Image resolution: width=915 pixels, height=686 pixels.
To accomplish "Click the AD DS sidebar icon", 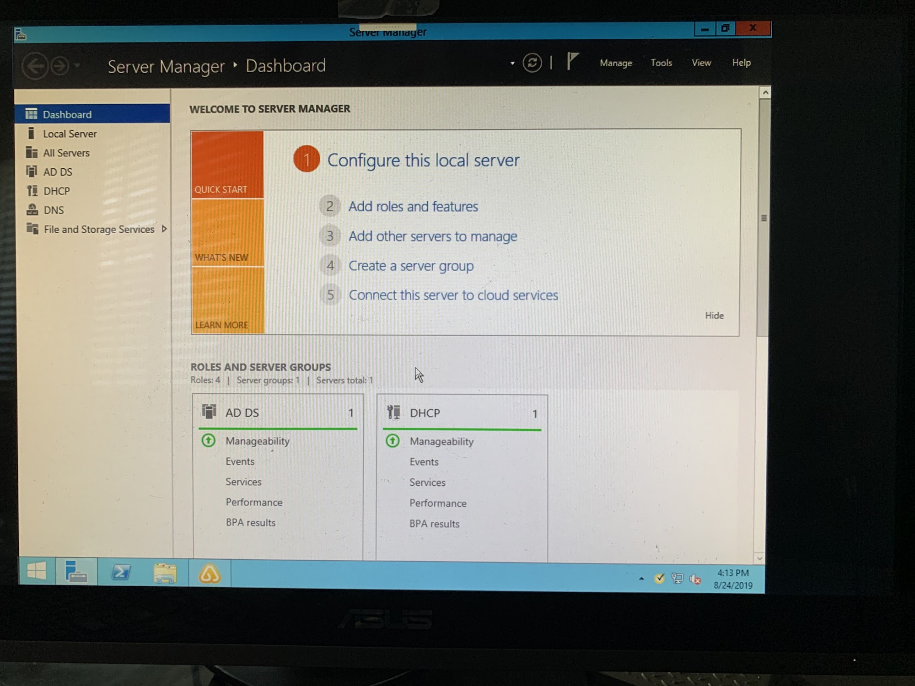I will tap(32, 171).
